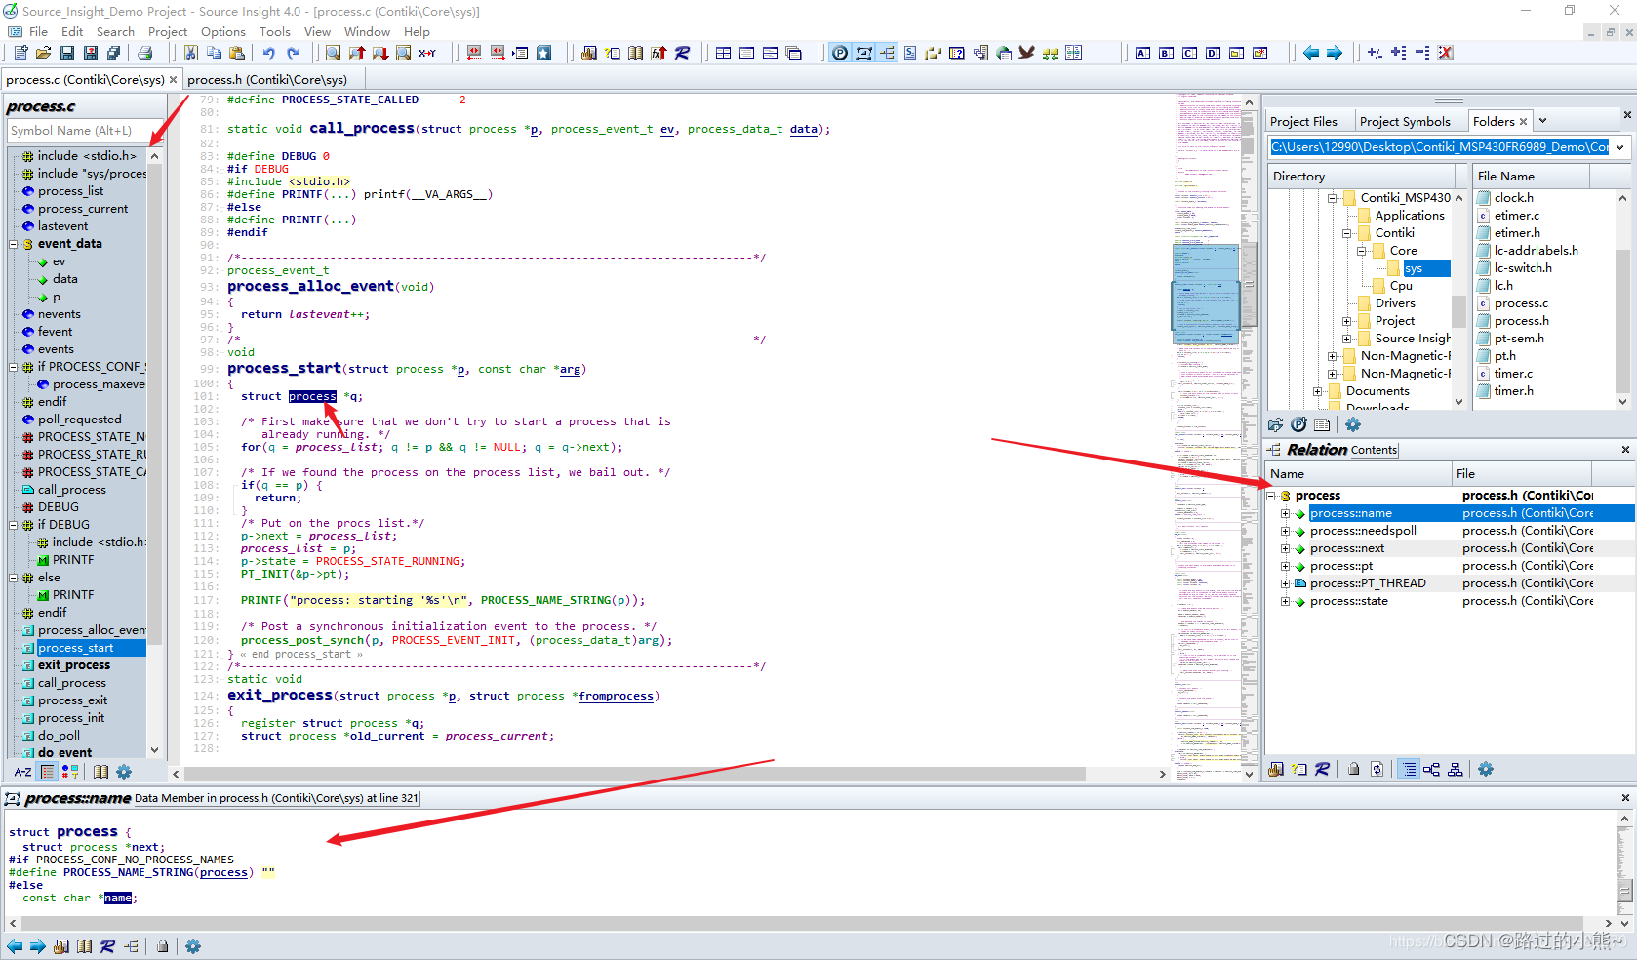Click the Name column header in Relation
The image size is (1637, 960).
coord(1358,473)
